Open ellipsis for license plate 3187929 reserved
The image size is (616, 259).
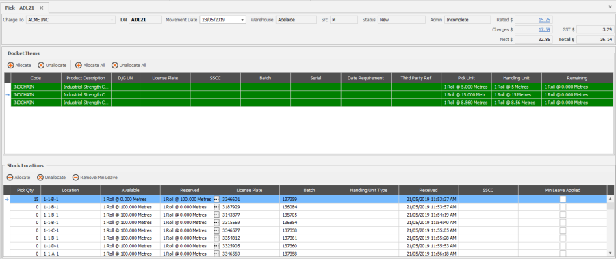tap(216, 207)
